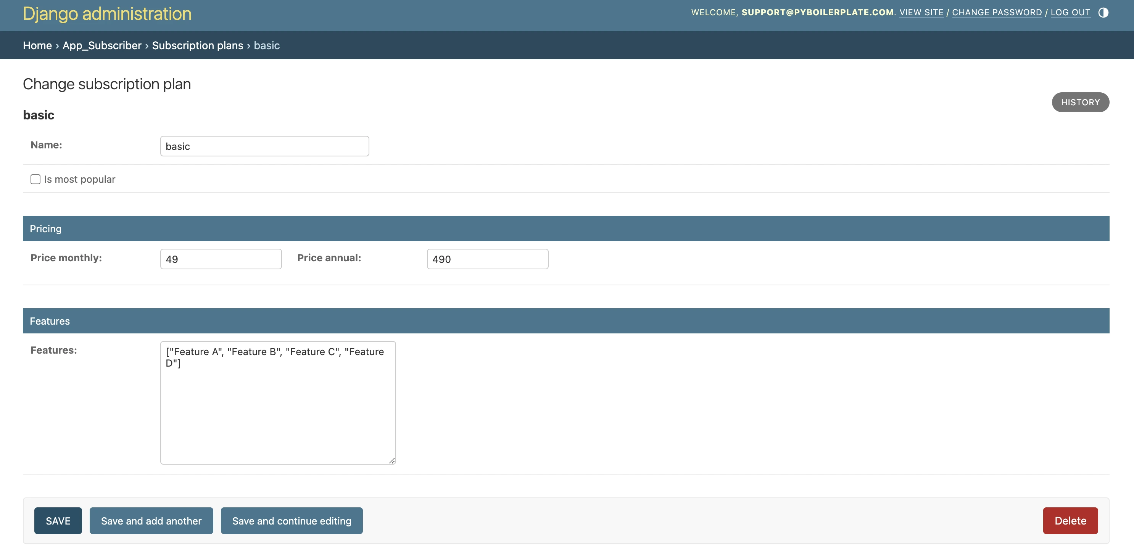Click the Features textarea resize handle
Image resolution: width=1134 pixels, height=560 pixels.
392,461
